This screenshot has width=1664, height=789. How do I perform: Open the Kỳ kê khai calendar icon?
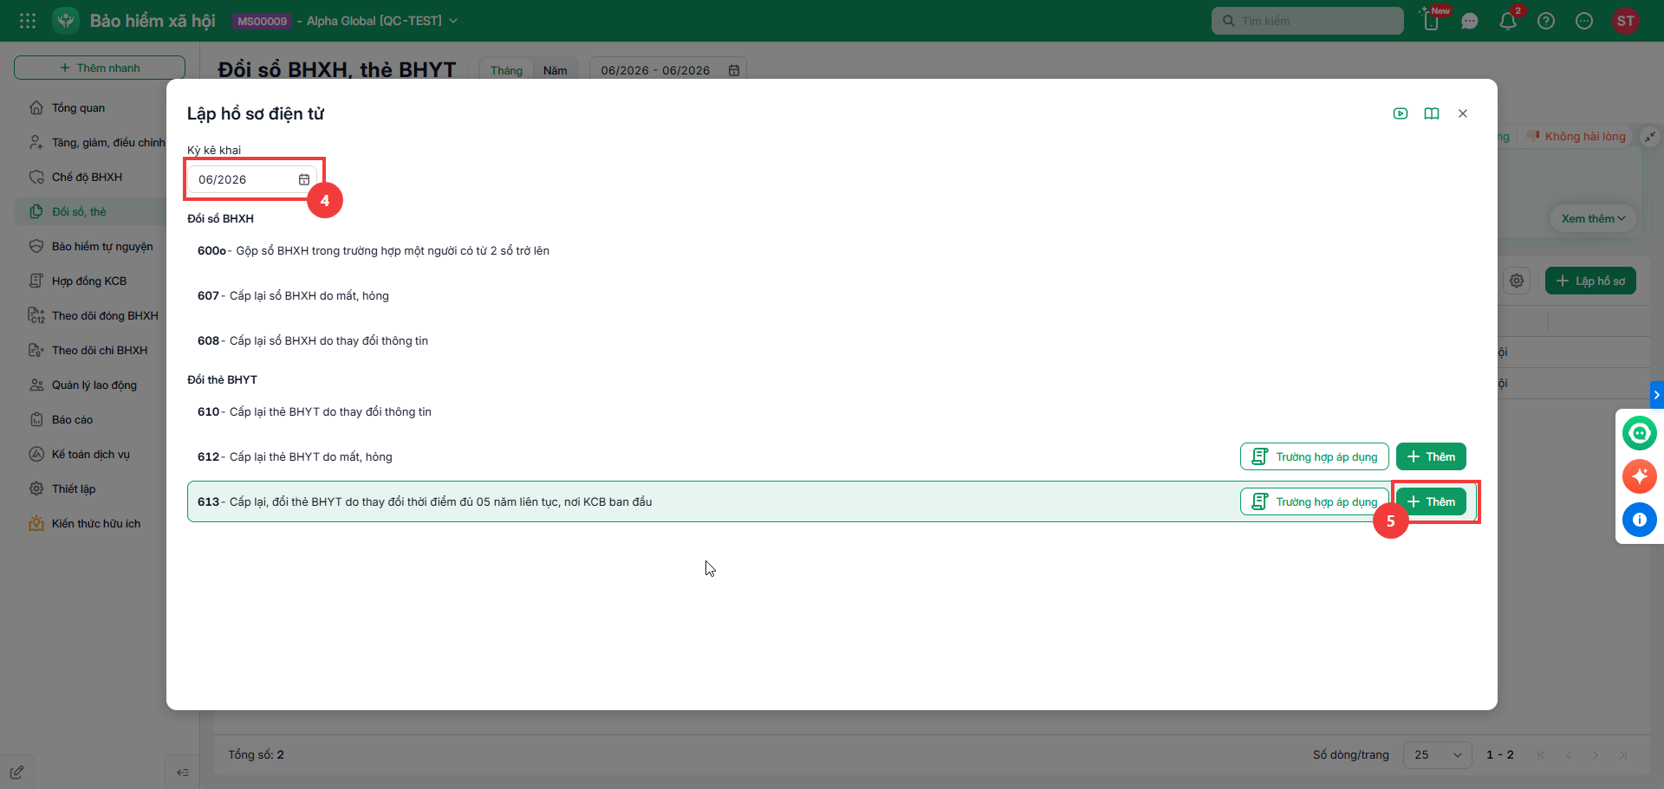304,179
